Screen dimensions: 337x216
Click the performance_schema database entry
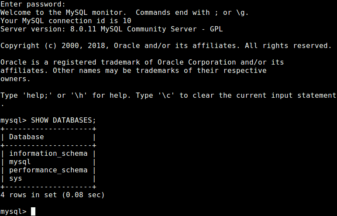48,170
